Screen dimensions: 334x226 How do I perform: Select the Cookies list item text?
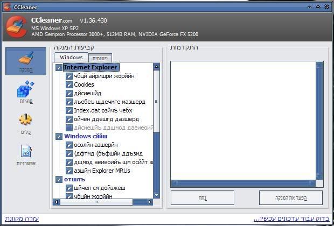click(84, 84)
